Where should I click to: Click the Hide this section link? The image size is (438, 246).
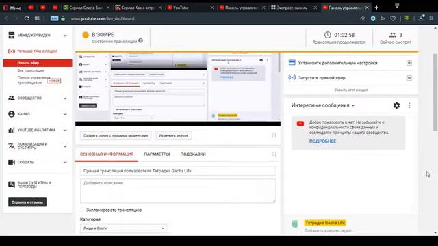tap(351, 90)
